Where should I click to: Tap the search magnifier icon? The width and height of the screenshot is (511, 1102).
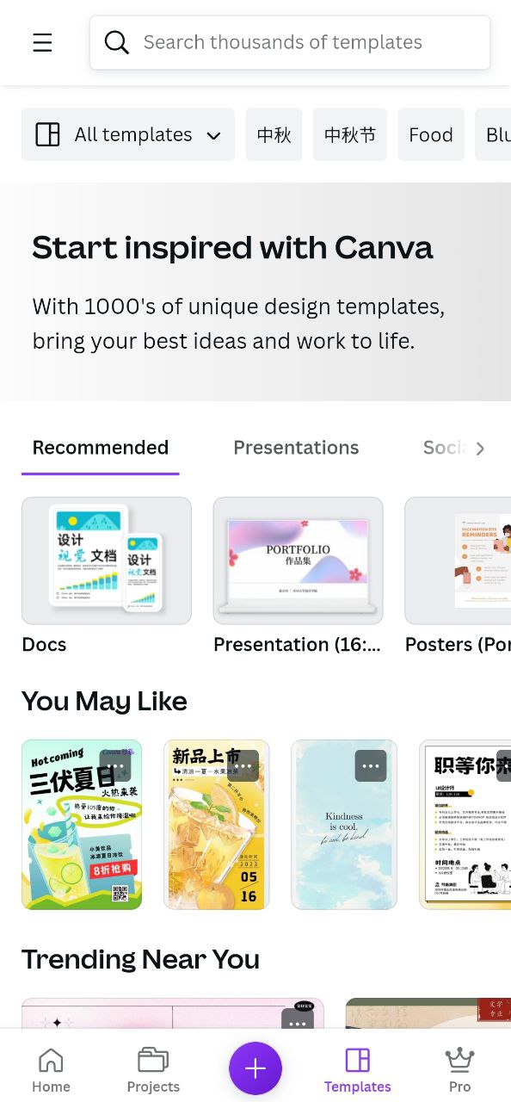116,42
